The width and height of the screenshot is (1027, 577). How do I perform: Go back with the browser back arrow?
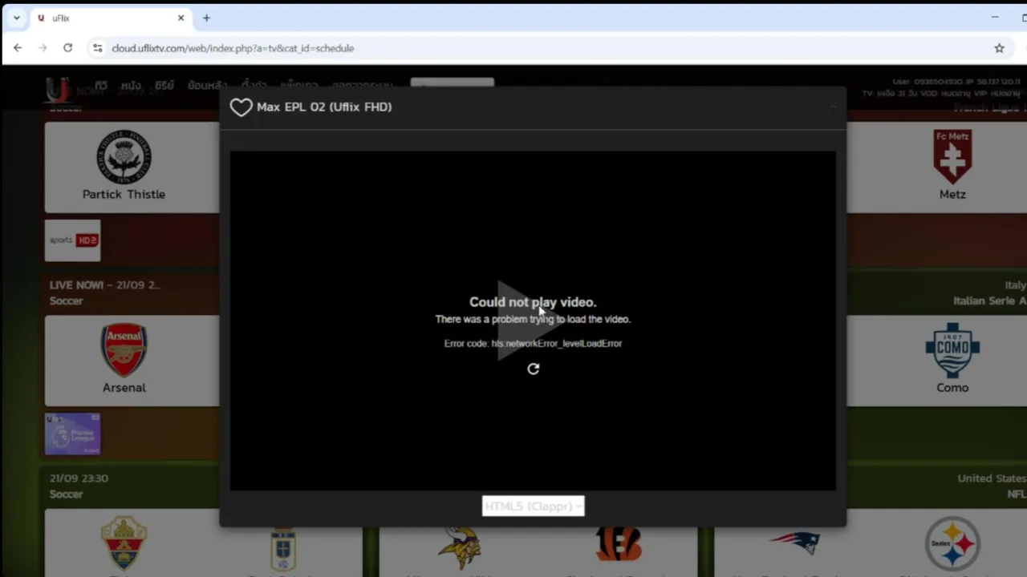pos(18,48)
